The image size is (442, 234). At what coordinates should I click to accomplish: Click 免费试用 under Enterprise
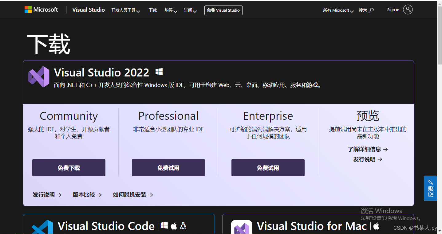pyautogui.click(x=268, y=168)
